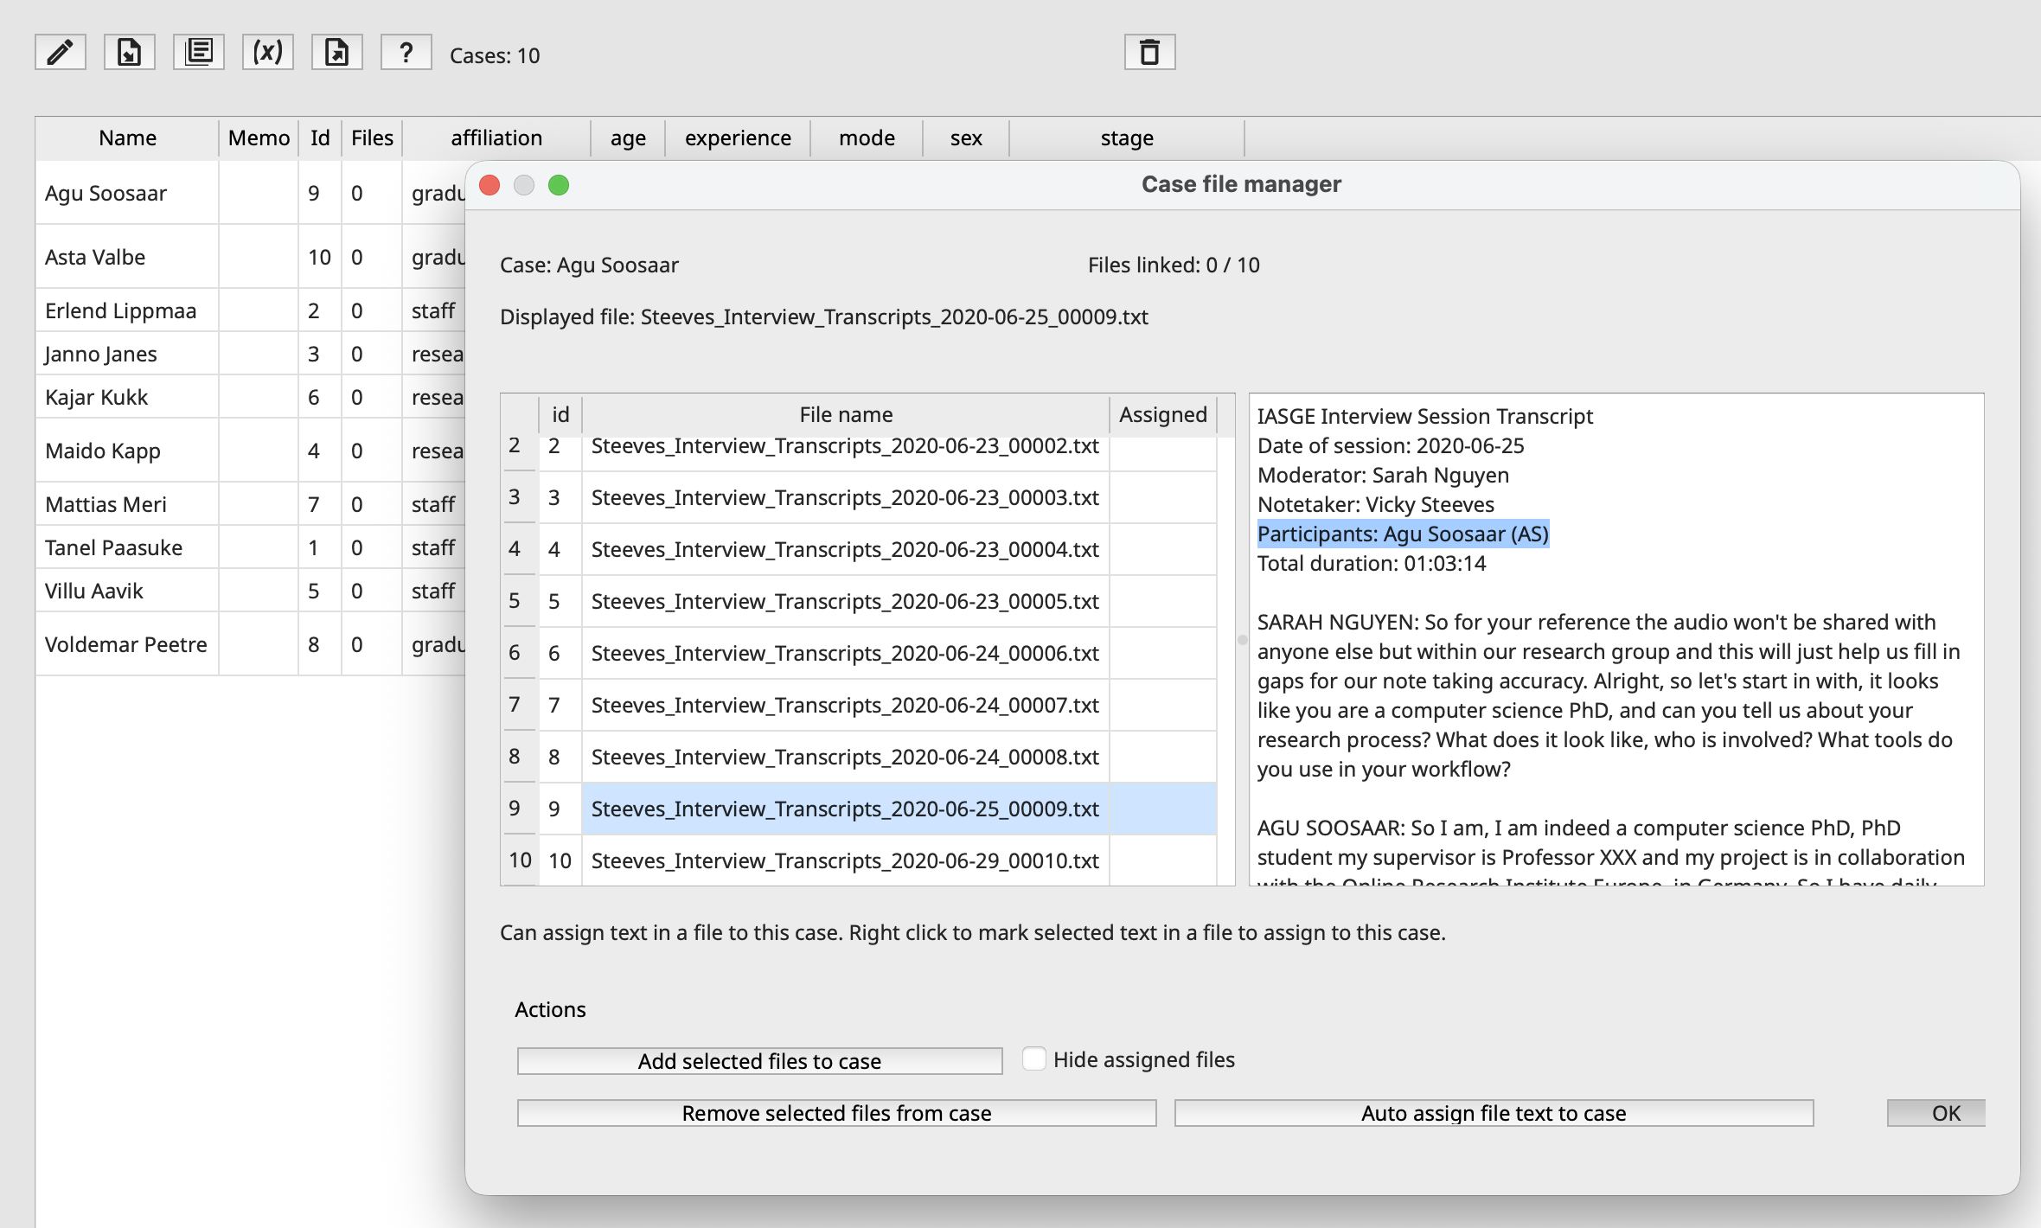Viewport: 2041px width, 1228px height.
Task: Click Add selected files to case
Action: tap(759, 1061)
